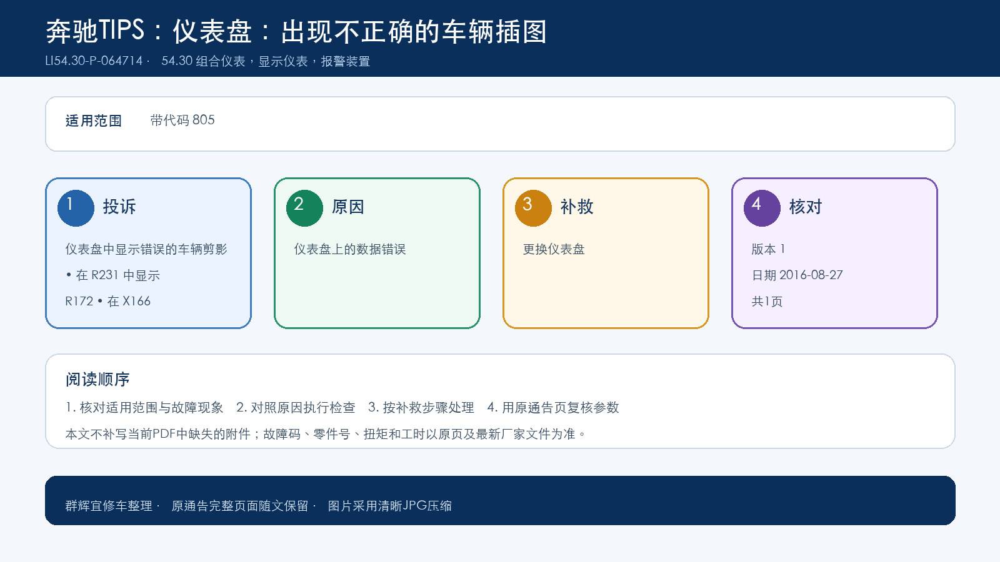Select the 补救 card heading
Screen dimensions: 1000x562
(577, 207)
